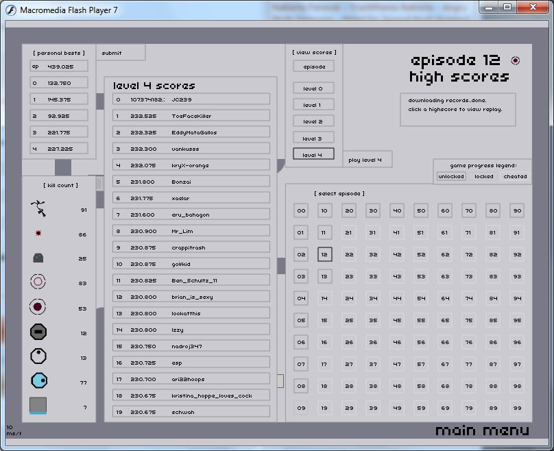Select level 2 in view scores
Image resolution: width=554 pixels, height=451 pixels.
pyautogui.click(x=313, y=121)
